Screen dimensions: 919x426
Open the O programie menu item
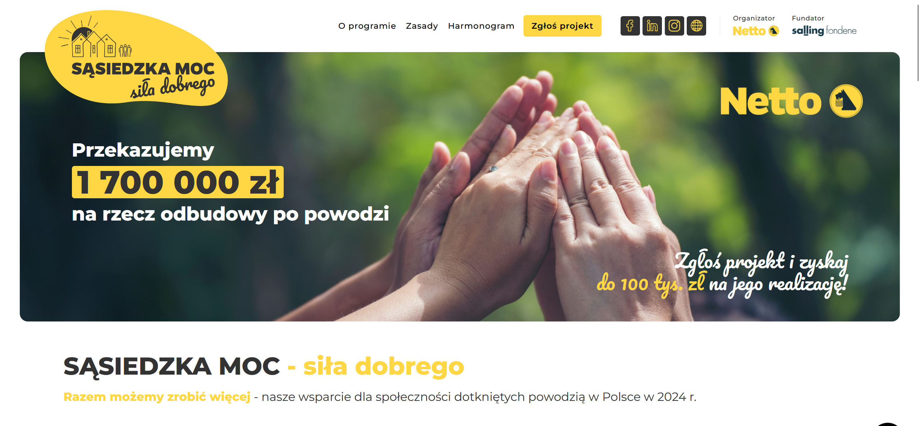point(367,26)
